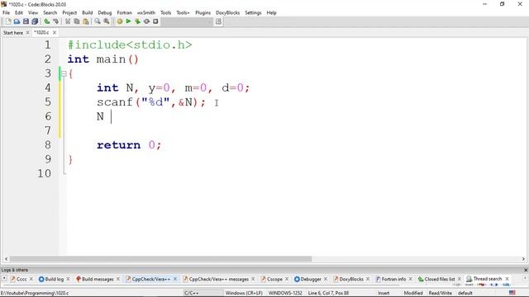Select the Debugger log tab

pyautogui.click(x=311, y=279)
